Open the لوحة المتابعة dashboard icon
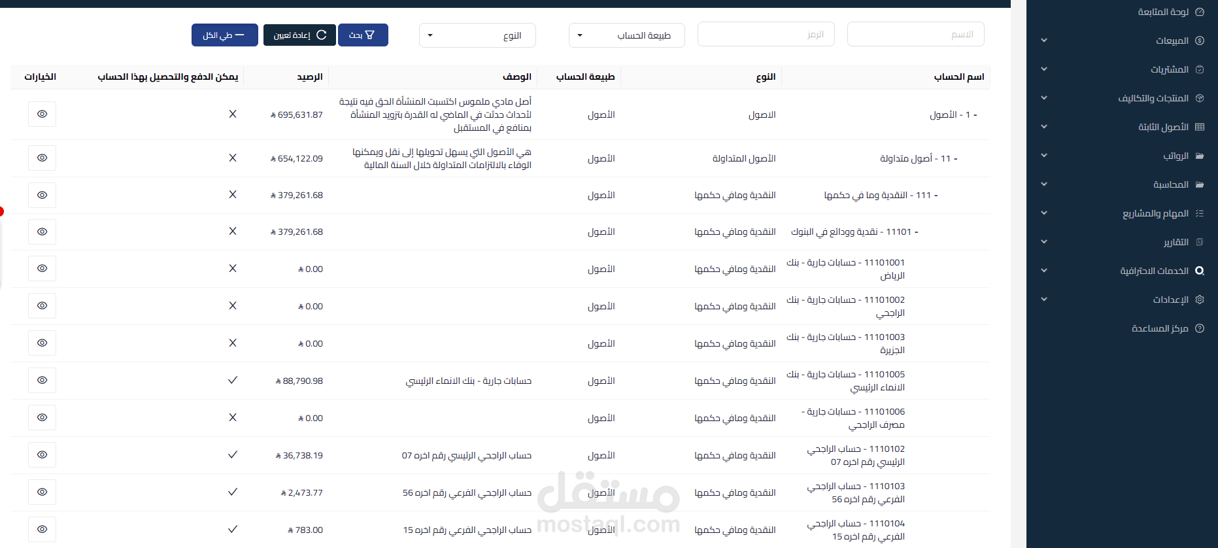 click(1200, 12)
